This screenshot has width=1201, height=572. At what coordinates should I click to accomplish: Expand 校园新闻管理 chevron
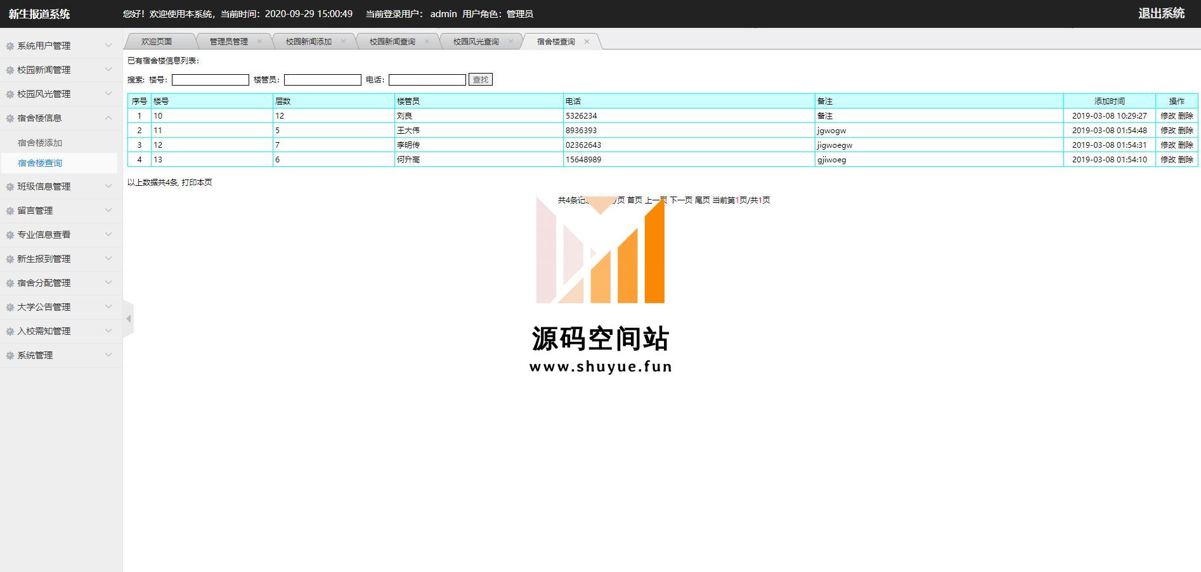(x=108, y=69)
